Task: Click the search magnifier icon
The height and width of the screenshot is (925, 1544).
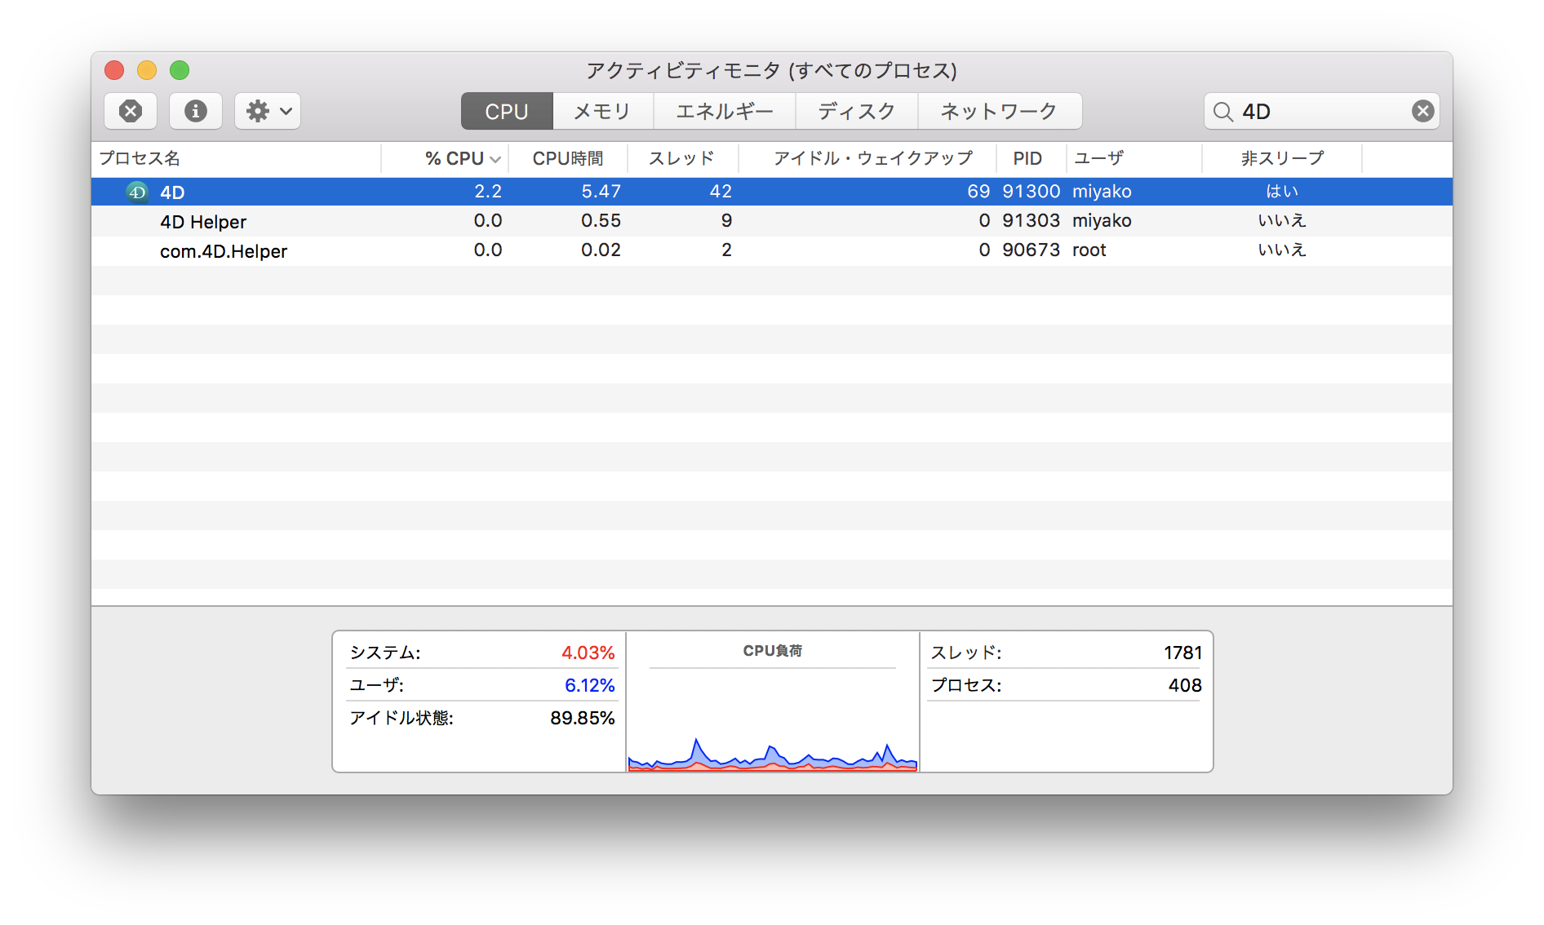Action: (1222, 112)
